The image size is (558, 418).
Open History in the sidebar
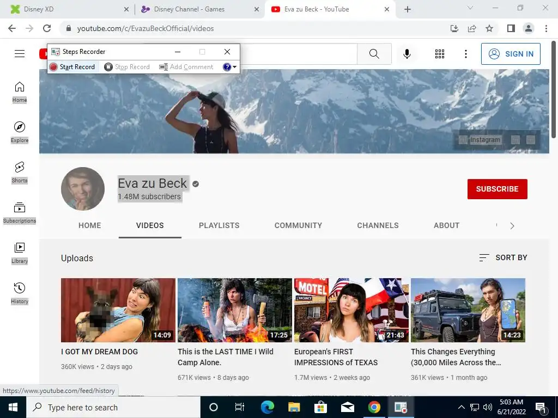tap(20, 293)
